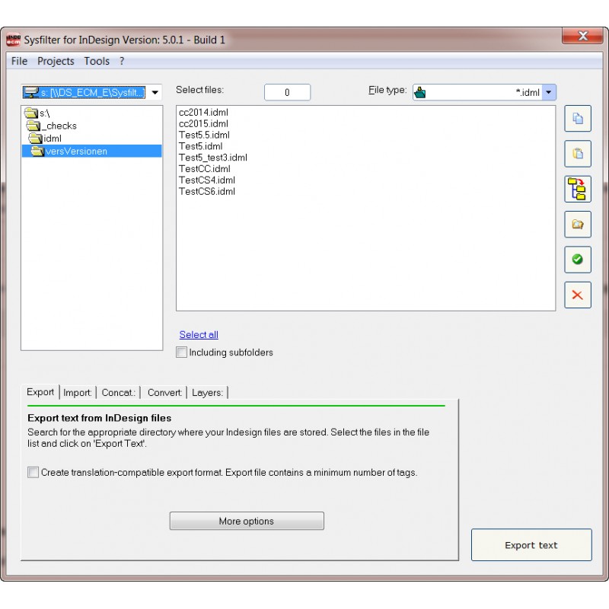Open the drive selection dropdown arrow
The width and height of the screenshot is (609, 609).
(155, 92)
